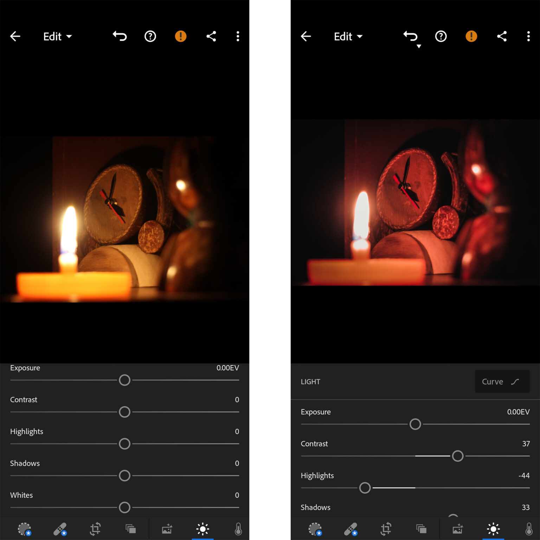
Task: Open the selective masking tool in the left toolbar
Action: [25, 529]
